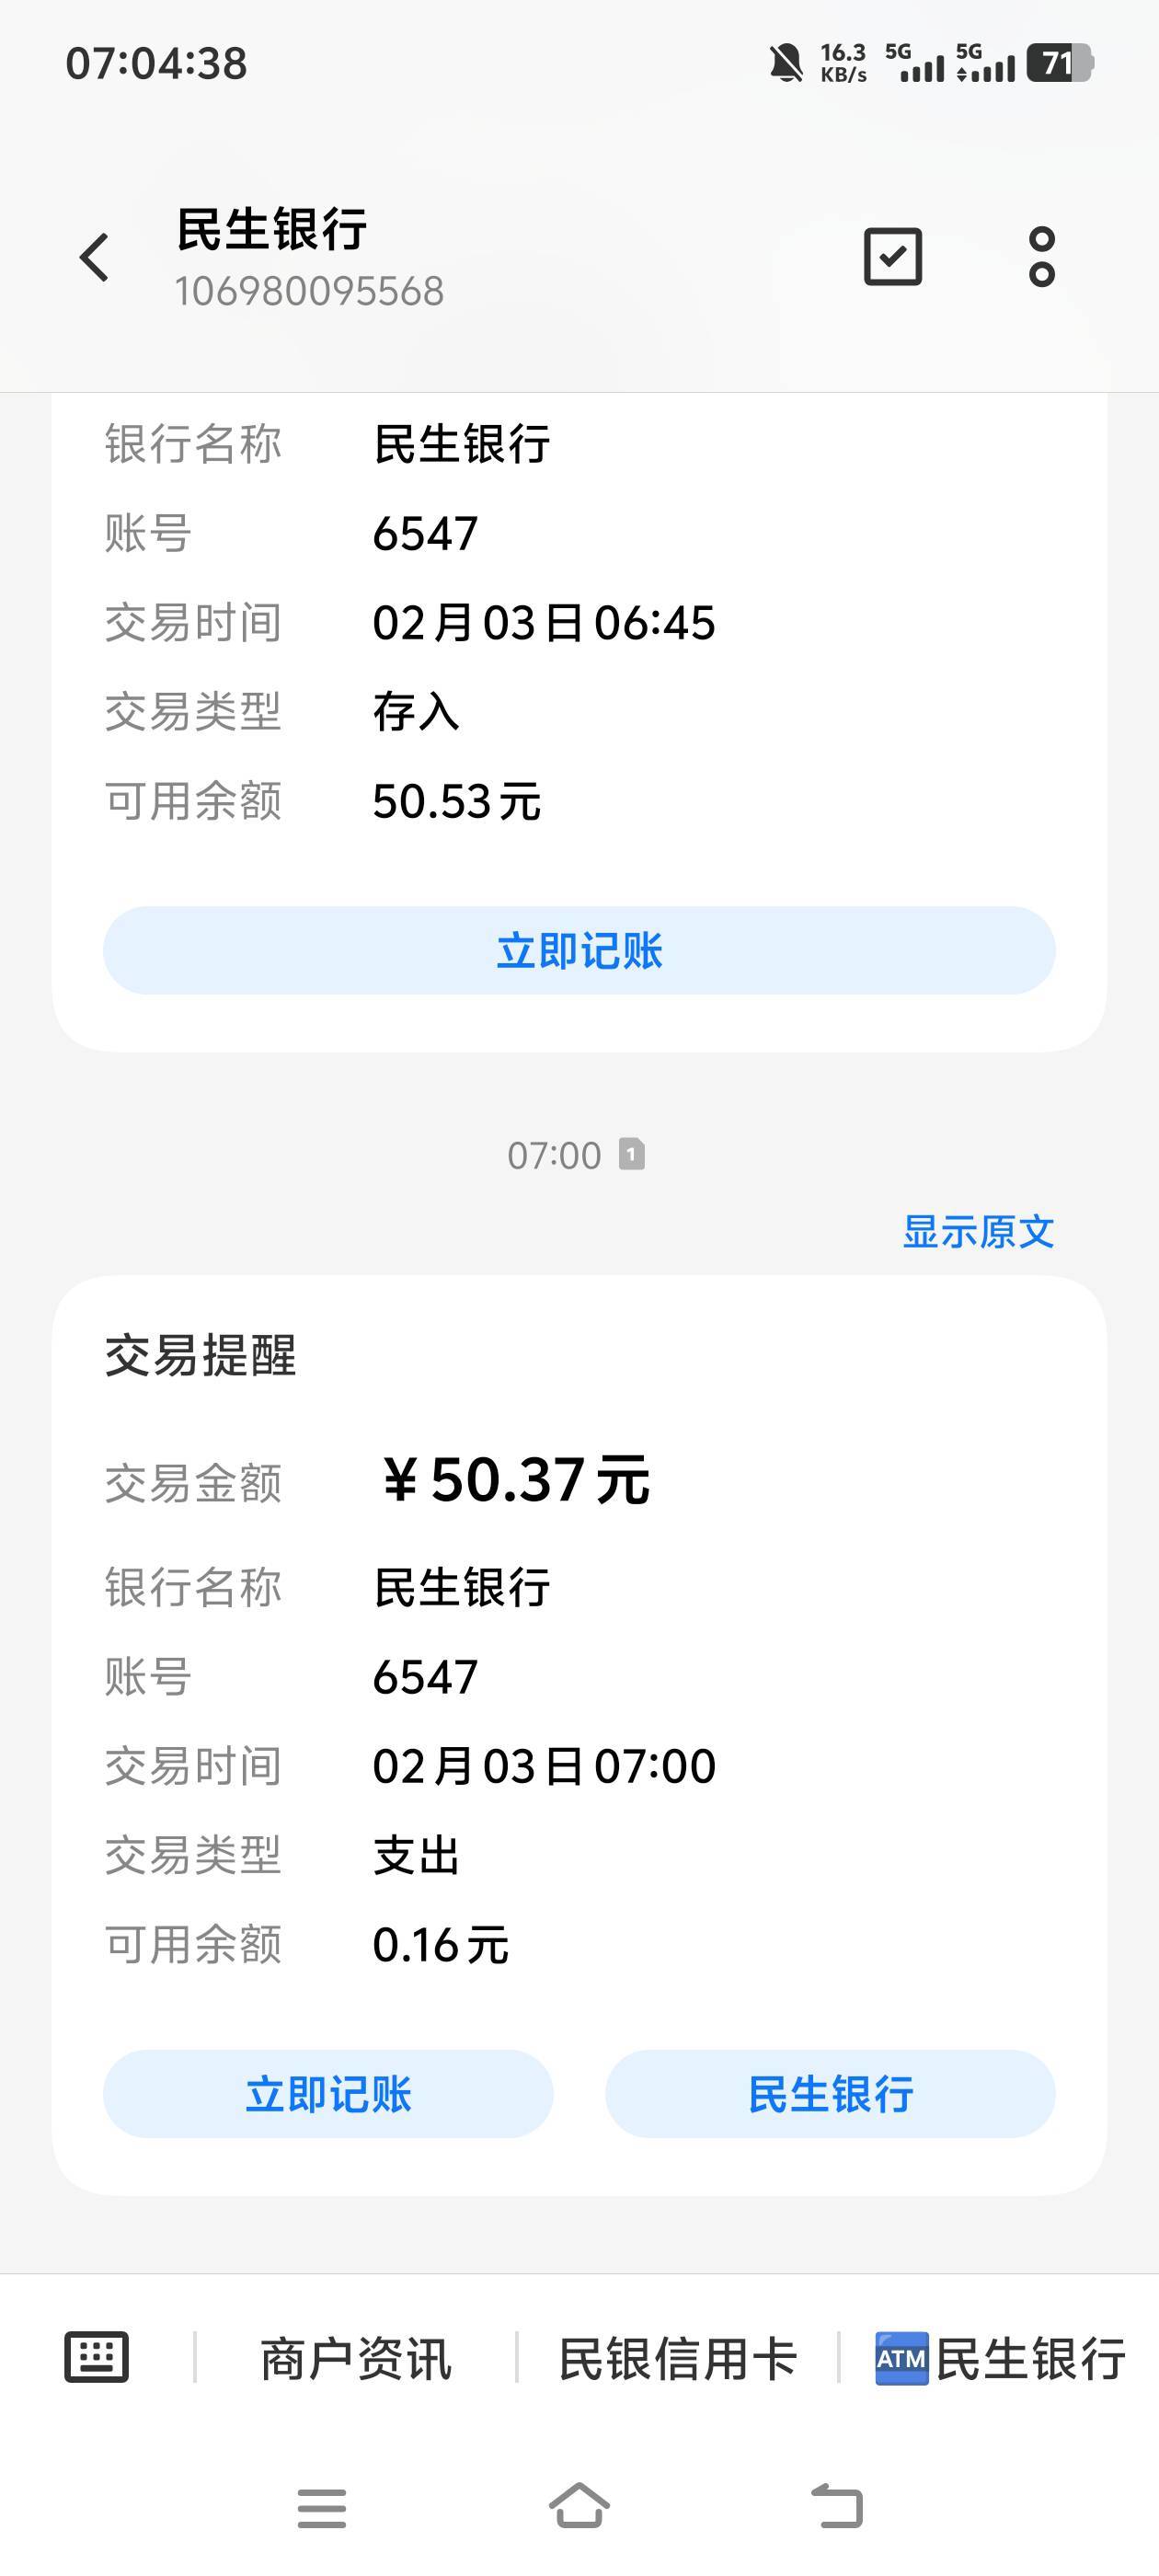Tap 立即记账 under the 50.53元 deposit
Image resolution: width=1159 pixels, height=2576 pixels.
(579, 950)
